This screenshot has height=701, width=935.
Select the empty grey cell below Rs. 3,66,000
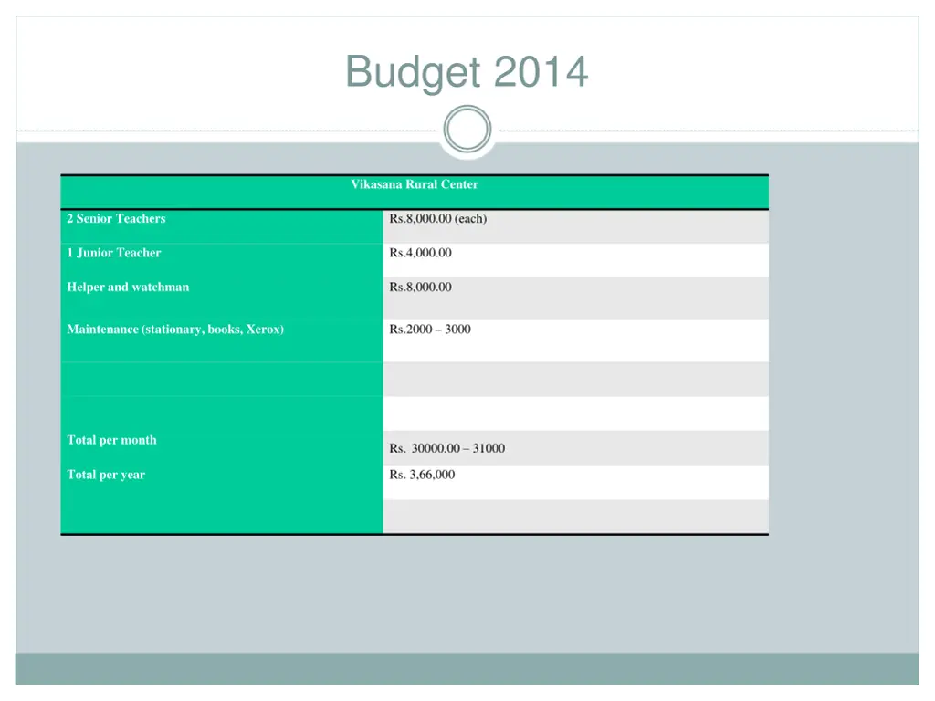[x=575, y=516]
